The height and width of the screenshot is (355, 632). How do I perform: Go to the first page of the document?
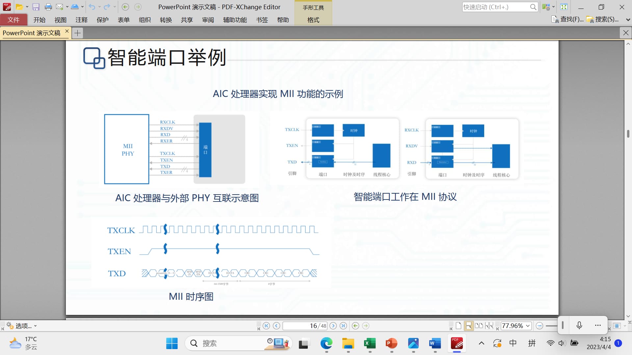[266, 326]
